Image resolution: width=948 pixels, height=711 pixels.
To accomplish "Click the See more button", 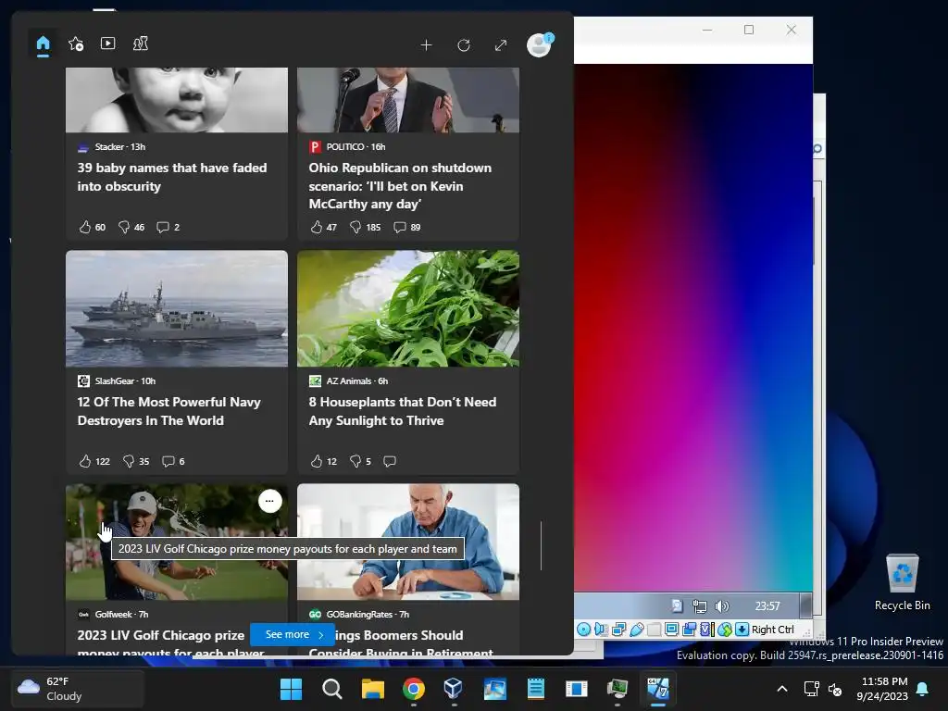I will (x=293, y=635).
